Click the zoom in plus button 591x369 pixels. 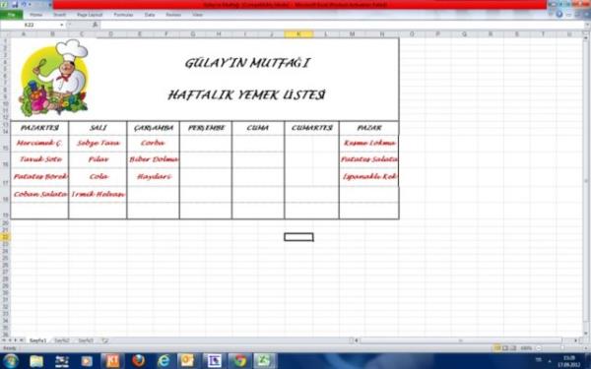[x=587, y=348]
